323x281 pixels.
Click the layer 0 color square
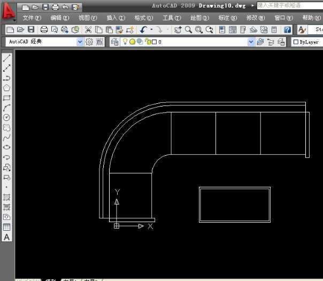[154, 42]
